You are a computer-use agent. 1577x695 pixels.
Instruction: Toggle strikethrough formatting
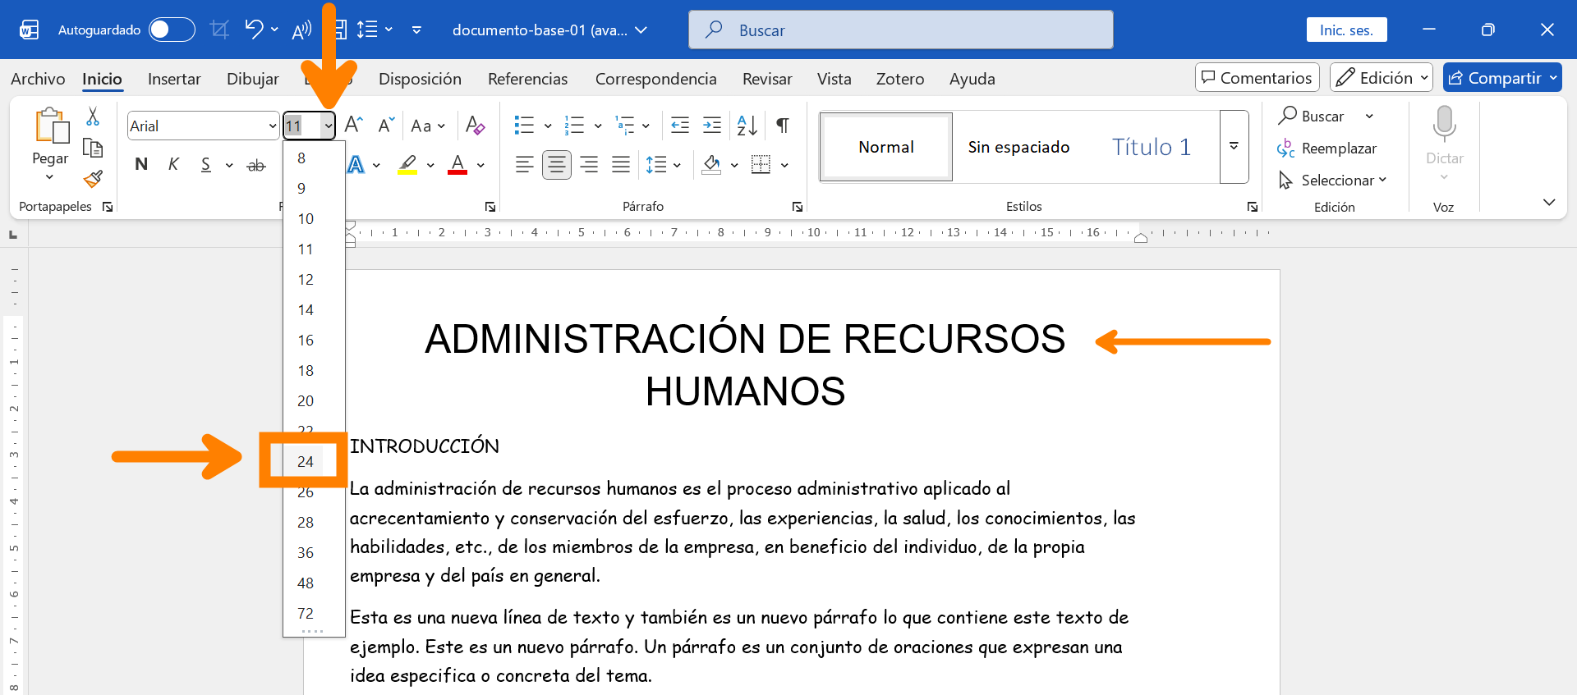pos(256,165)
